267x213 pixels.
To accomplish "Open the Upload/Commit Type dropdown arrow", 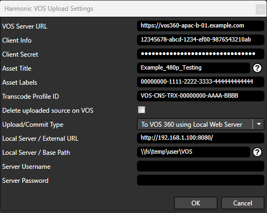I will [x=258, y=124].
